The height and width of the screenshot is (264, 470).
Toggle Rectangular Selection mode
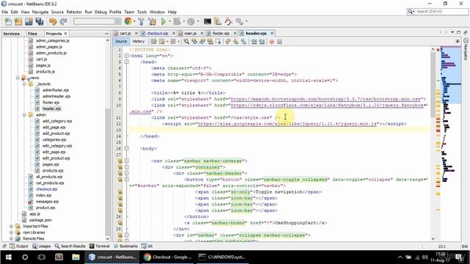[218, 42]
